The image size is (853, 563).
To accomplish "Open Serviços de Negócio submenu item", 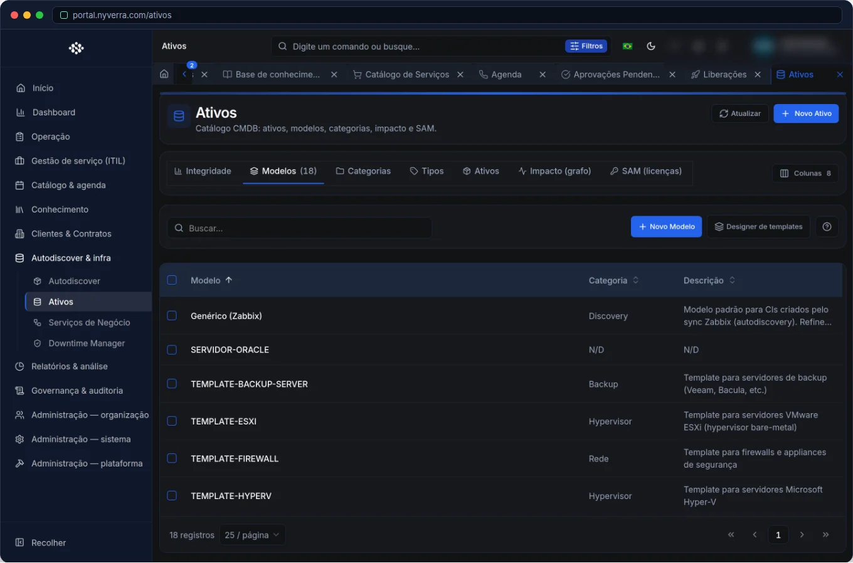I will [x=88, y=323].
